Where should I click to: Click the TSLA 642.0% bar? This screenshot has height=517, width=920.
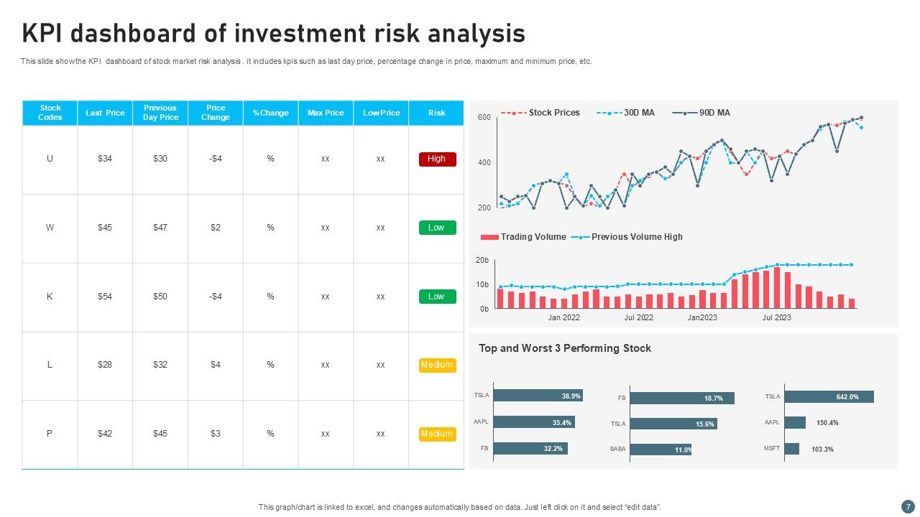pyautogui.click(x=829, y=396)
